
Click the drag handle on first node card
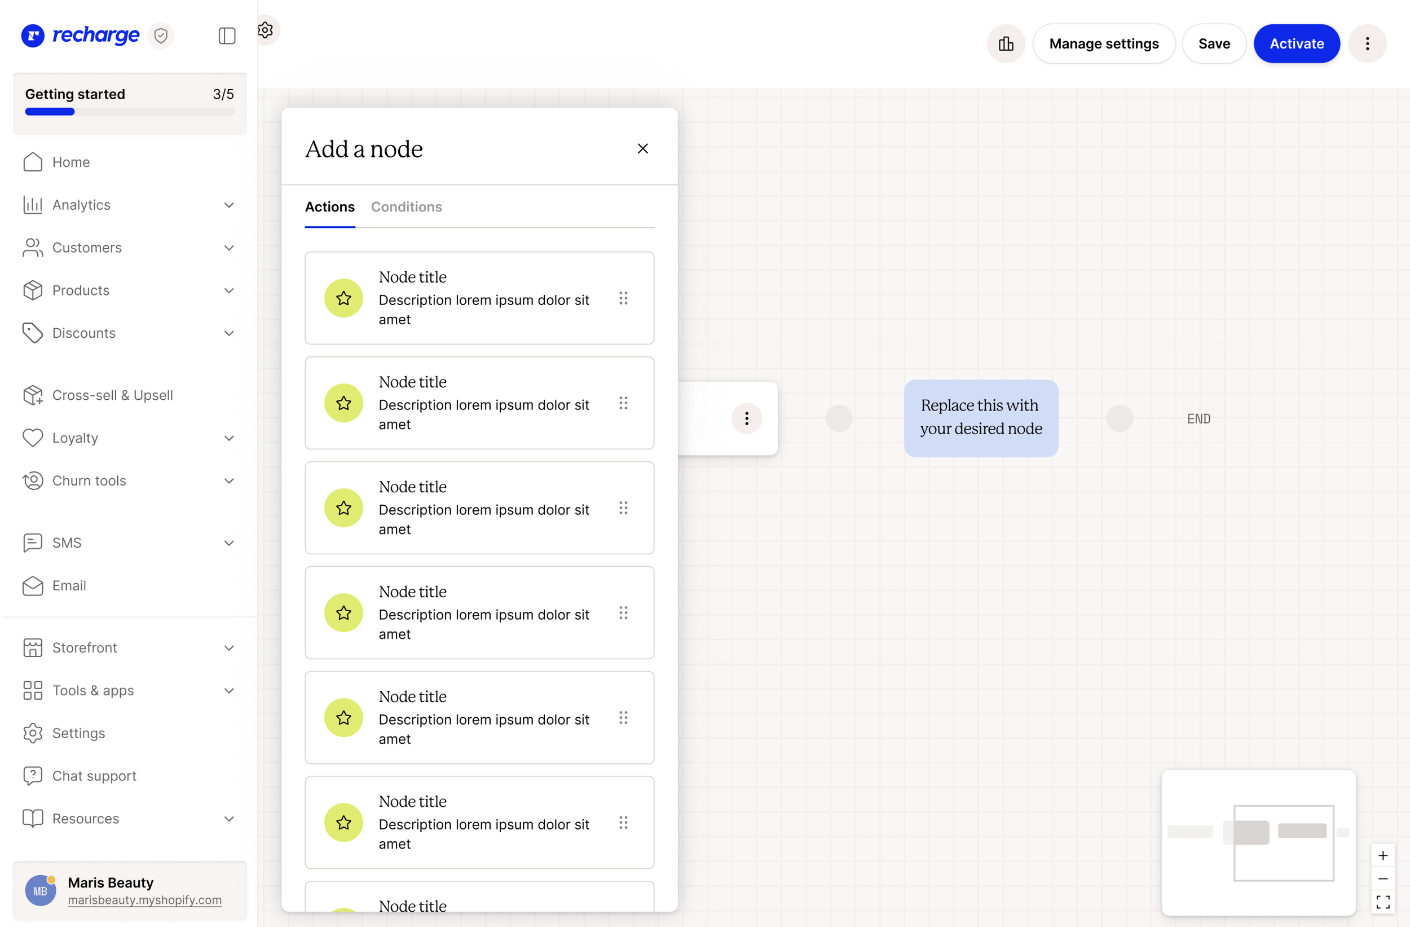point(623,298)
